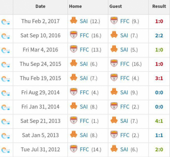Click the league icon beside Fri Aug 29, 2014
The height and width of the screenshot is (157, 170).
pos(5,93)
